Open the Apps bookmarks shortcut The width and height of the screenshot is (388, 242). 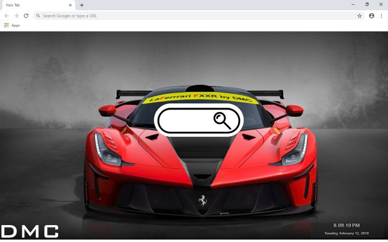coord(12,25)
